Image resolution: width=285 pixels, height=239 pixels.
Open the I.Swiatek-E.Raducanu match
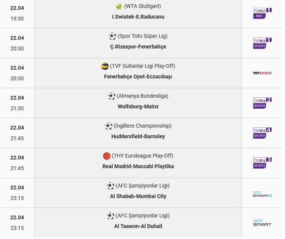(x=138, y=17)
